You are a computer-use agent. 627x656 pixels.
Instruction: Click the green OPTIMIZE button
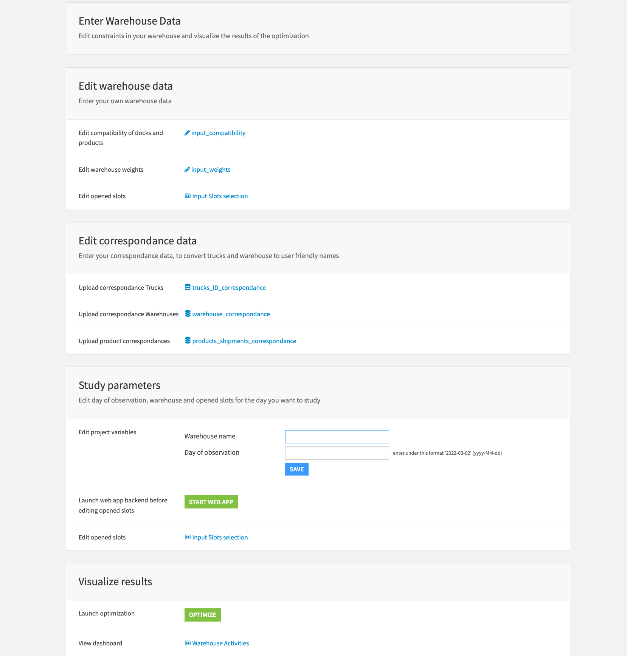[203, 615]
